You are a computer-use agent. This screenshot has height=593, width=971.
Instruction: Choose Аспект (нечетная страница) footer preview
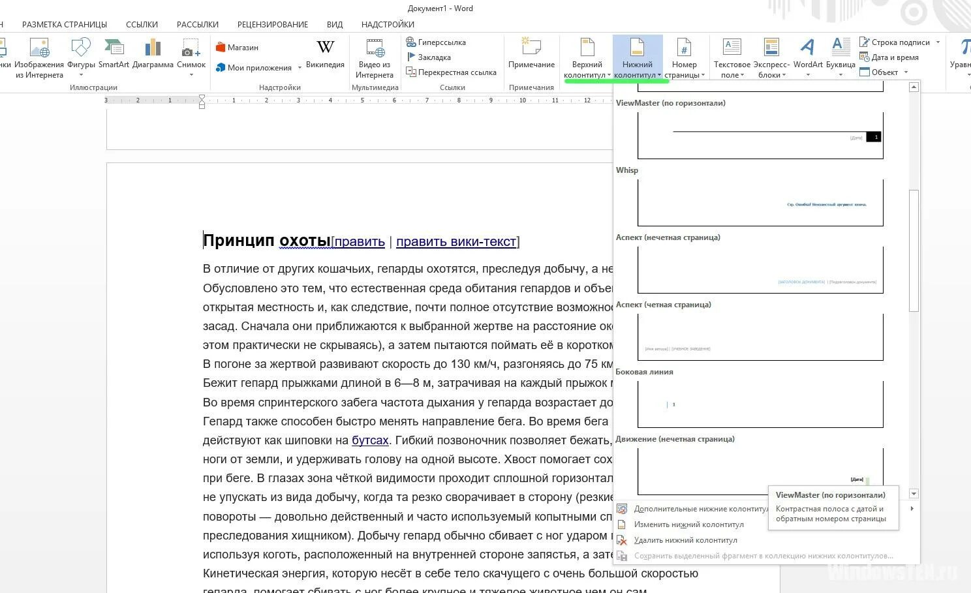(760, 270)
